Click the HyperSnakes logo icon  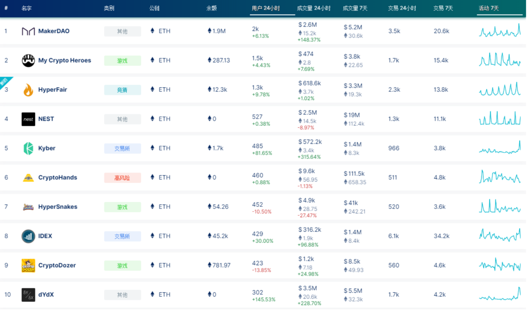click(x=28, y=207)
